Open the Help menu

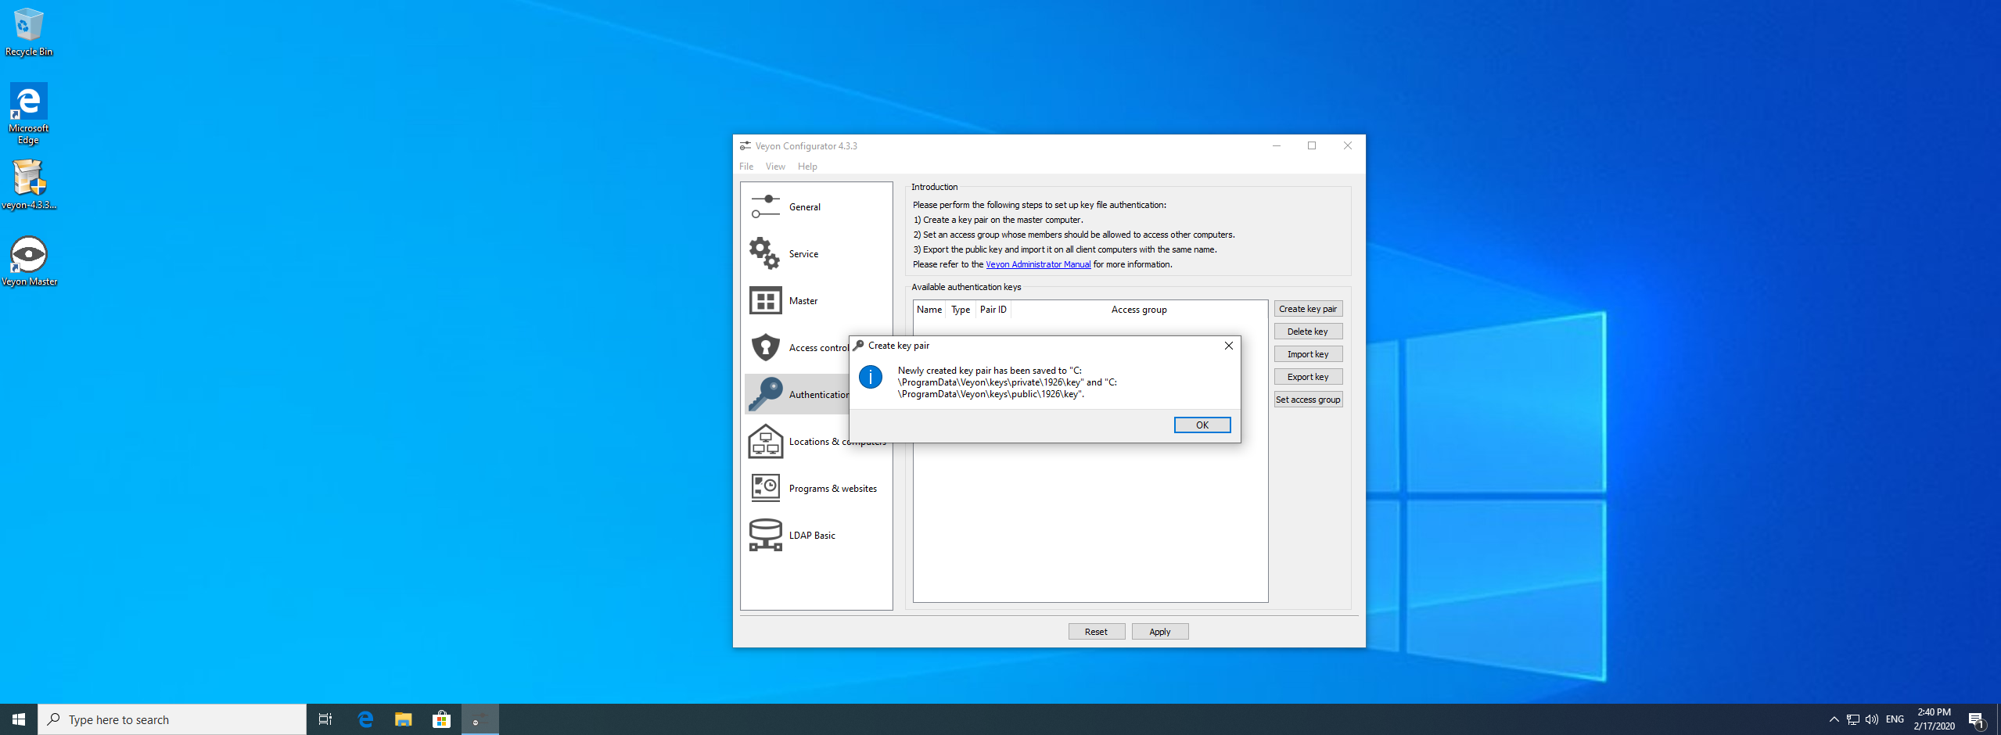[x=807, y=167]
